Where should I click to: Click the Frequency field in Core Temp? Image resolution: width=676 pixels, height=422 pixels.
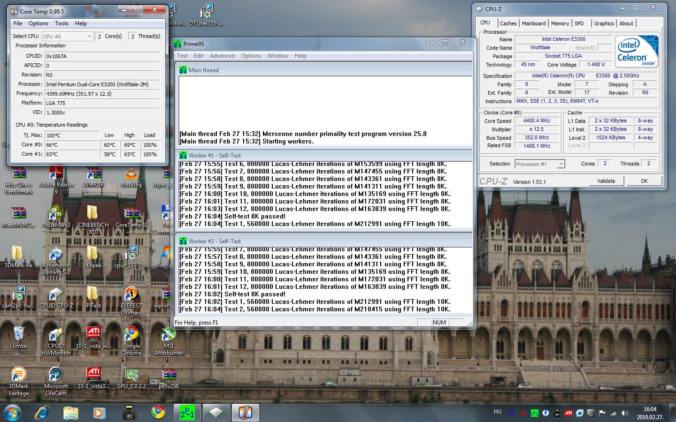click(102, 94)
